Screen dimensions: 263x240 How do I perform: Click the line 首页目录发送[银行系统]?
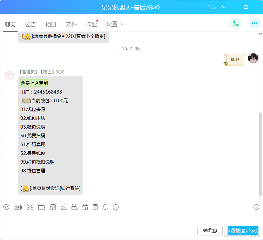[x=50, y=188]
